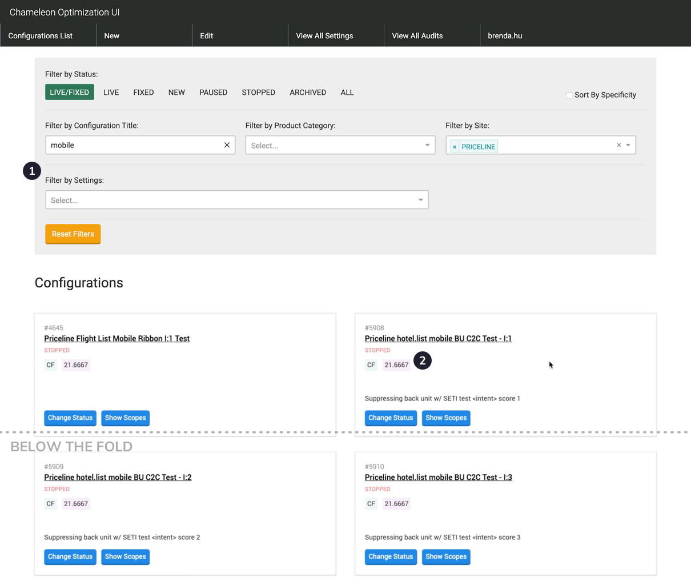Viewport: 691px width, 585px height.
Task: Filter by LIVE status
Action: click(111, 92)
